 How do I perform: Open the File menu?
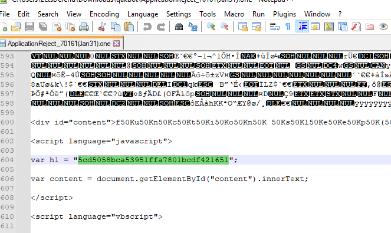tap(5, 14)
